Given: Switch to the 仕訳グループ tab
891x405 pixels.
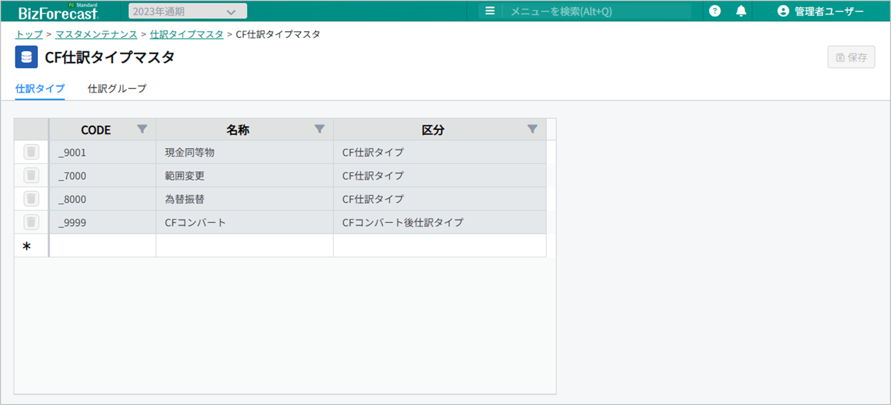Looking at the screenshot, I should [x=117, y=88].
